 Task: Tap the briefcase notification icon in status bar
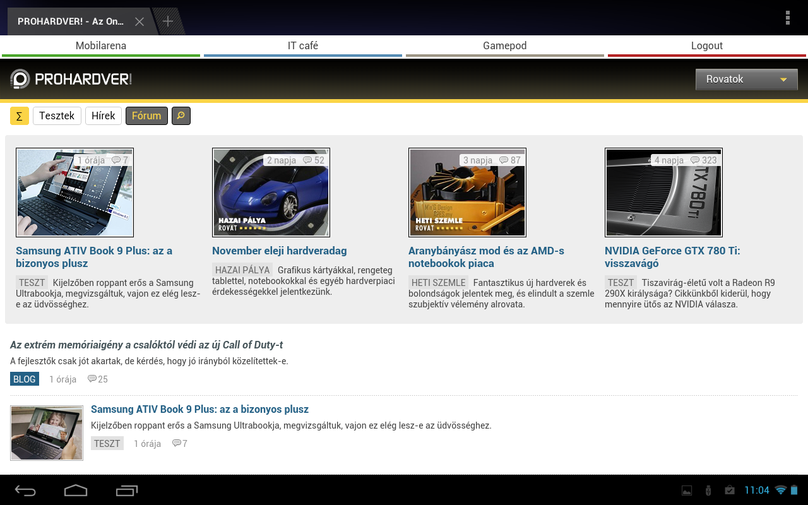pos(730,490)
